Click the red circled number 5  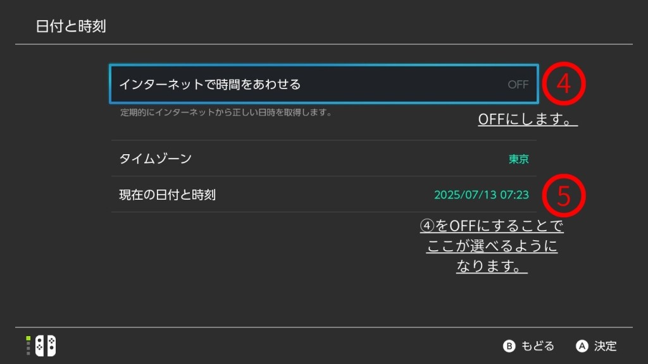[x=563, y=195]
